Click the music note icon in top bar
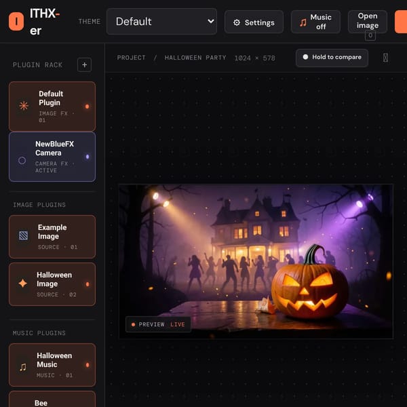 pos(303,22)
